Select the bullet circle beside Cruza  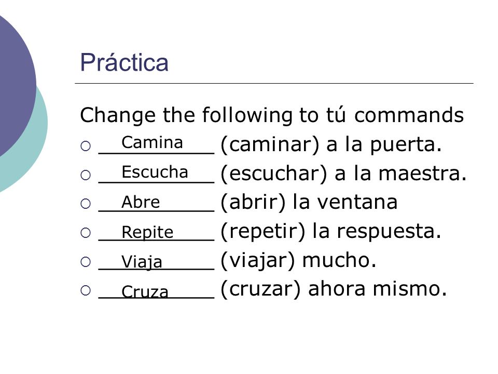pos(86,290)
